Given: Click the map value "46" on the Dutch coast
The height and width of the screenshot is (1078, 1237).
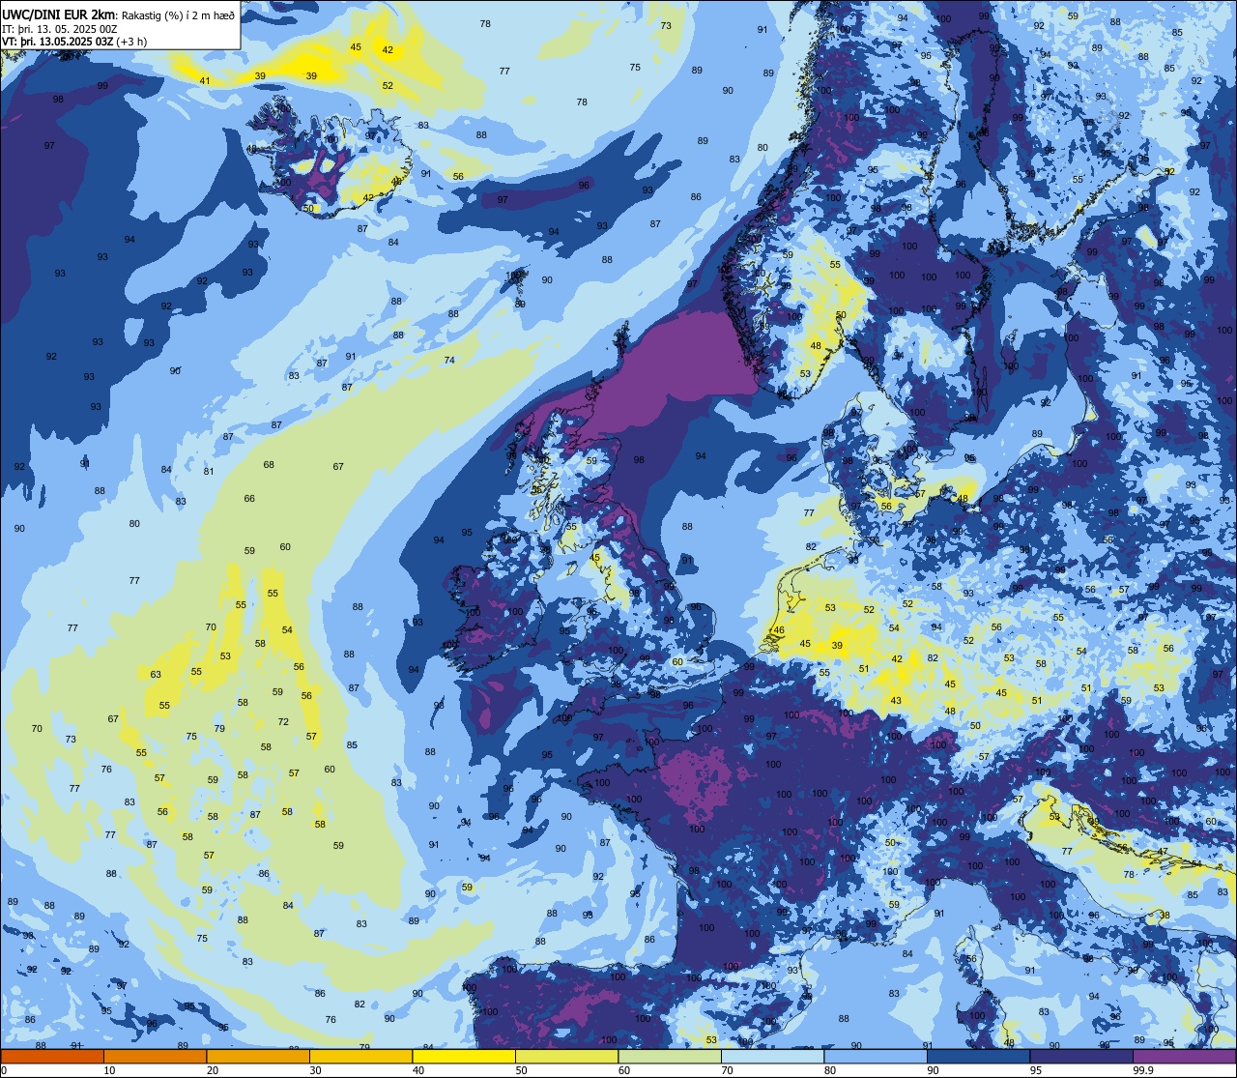Looking at the screenshot, I should coord(779,630).
